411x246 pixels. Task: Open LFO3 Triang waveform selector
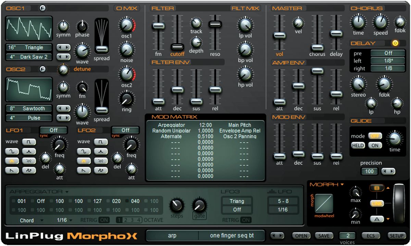(237, 201)
